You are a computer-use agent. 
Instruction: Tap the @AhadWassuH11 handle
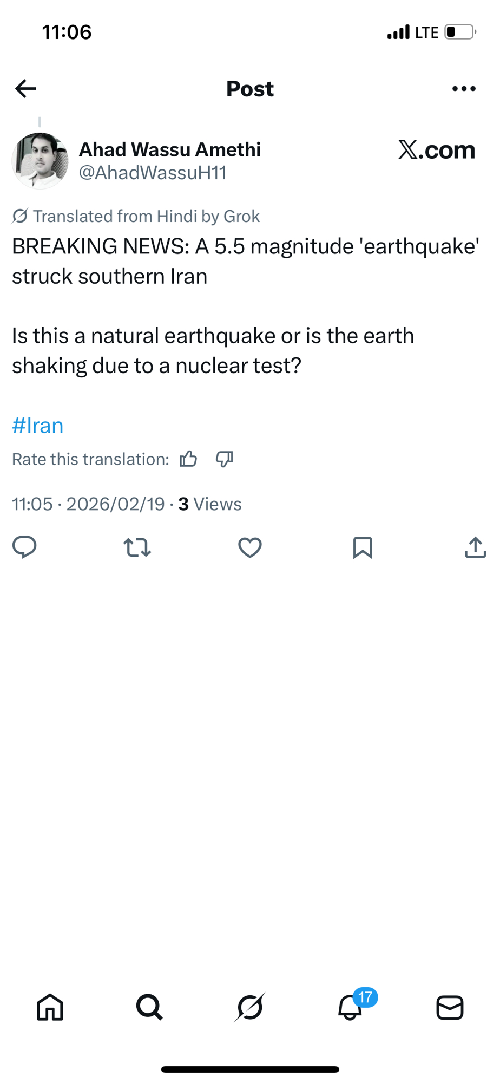point(153,173)
